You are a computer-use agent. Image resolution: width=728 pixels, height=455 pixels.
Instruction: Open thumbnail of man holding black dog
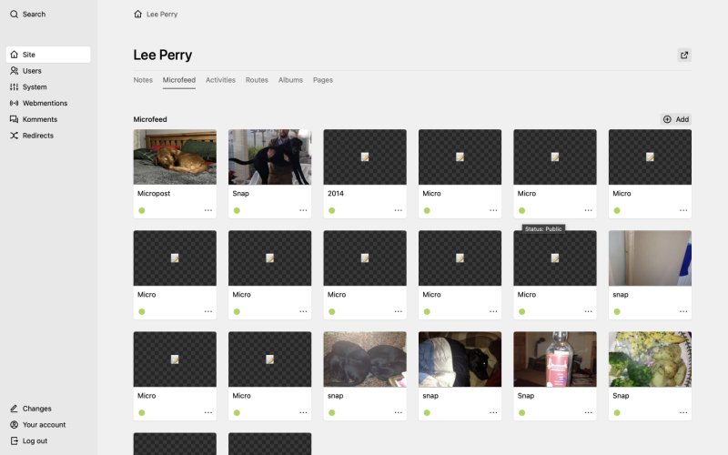click(x=269, y=157)
